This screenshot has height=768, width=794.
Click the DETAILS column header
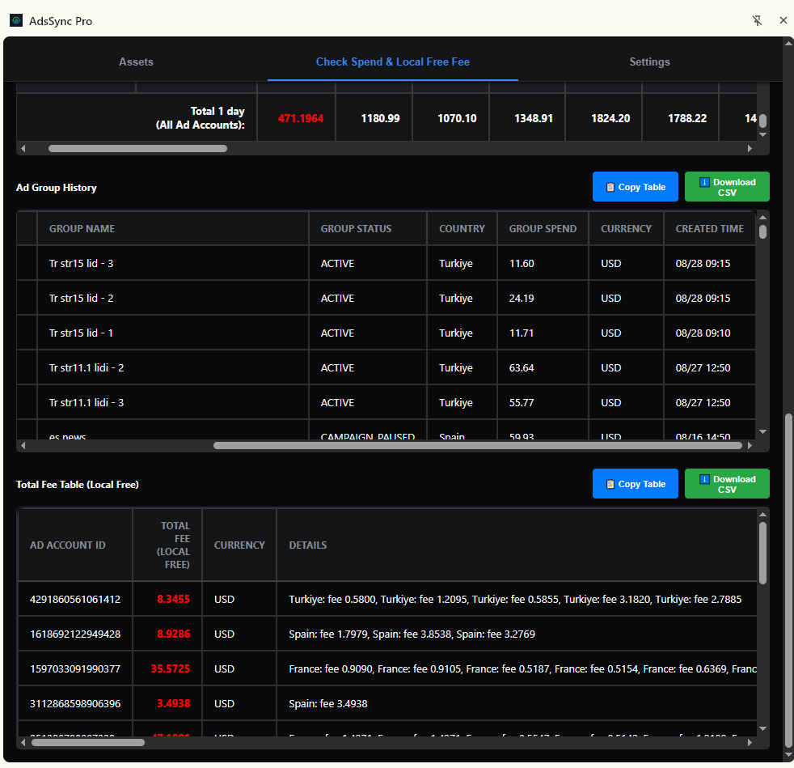pos(517,545)
